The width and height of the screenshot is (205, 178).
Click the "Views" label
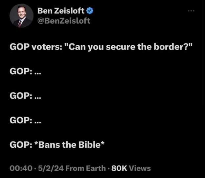[140, 168]
